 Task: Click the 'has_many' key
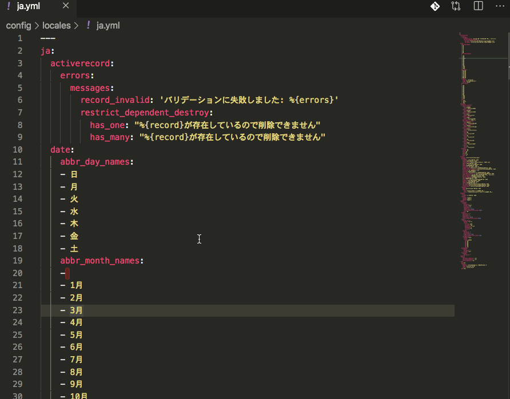(x=110, y=137)
